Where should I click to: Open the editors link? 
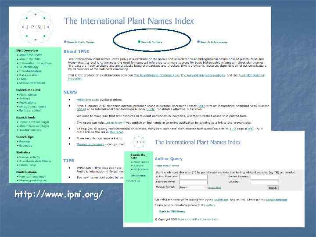click(x=208, y=205)
